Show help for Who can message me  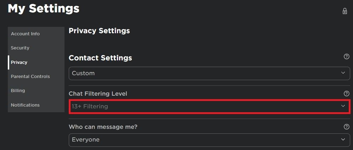(x=347, y=127)
